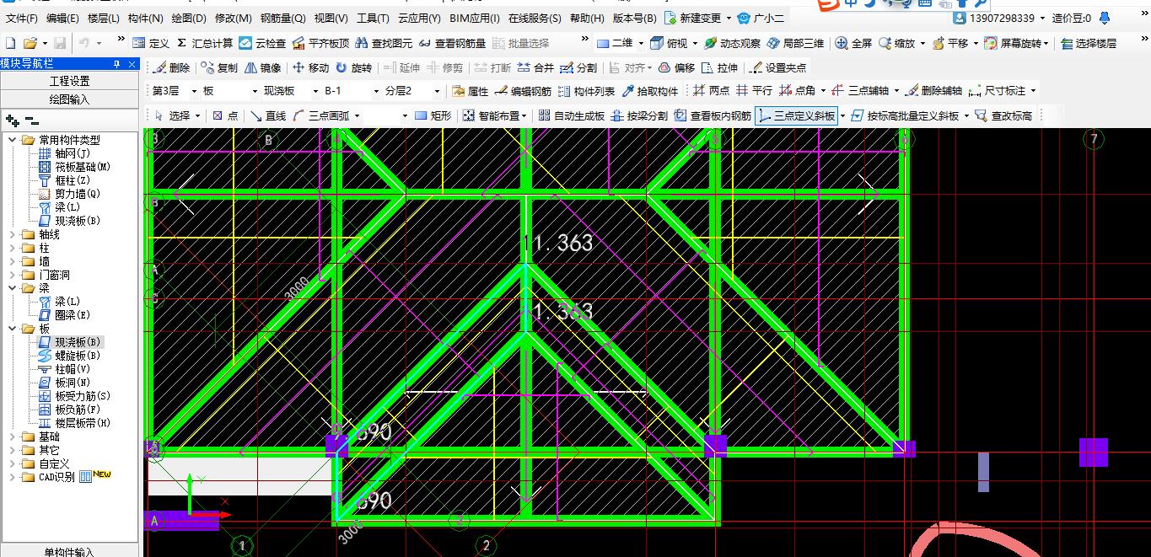
Task: Click 拾取构件 pick component tool
Action: 649,91
